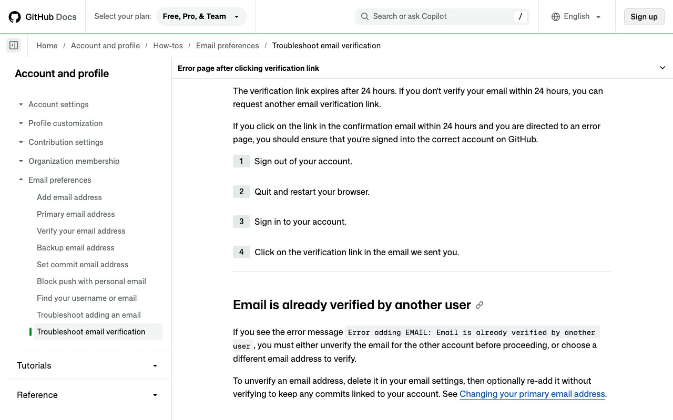Click step text 'Sign out of your account.'
Screen dimensions: 673x420
pos(303,162)
